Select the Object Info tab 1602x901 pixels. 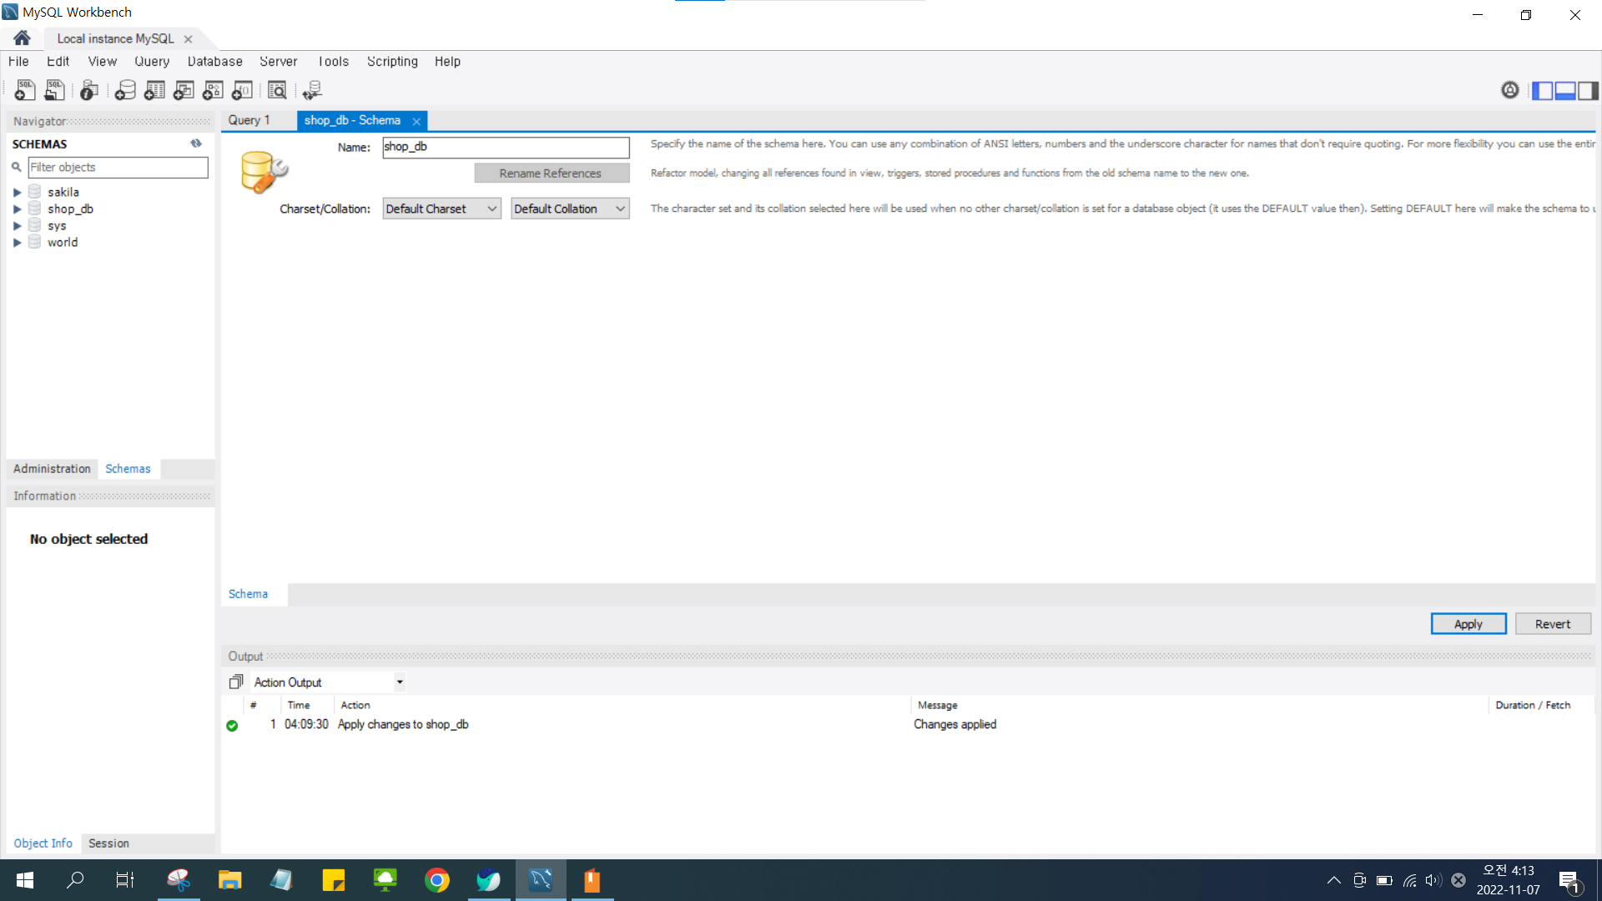coord(43,843)
